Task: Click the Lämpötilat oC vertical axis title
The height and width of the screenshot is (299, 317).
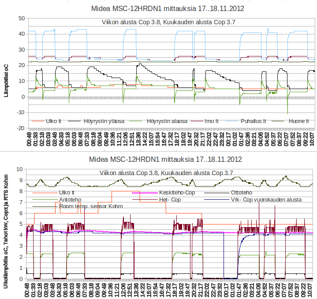Action: pyautogui.click(x=6, y=81)
